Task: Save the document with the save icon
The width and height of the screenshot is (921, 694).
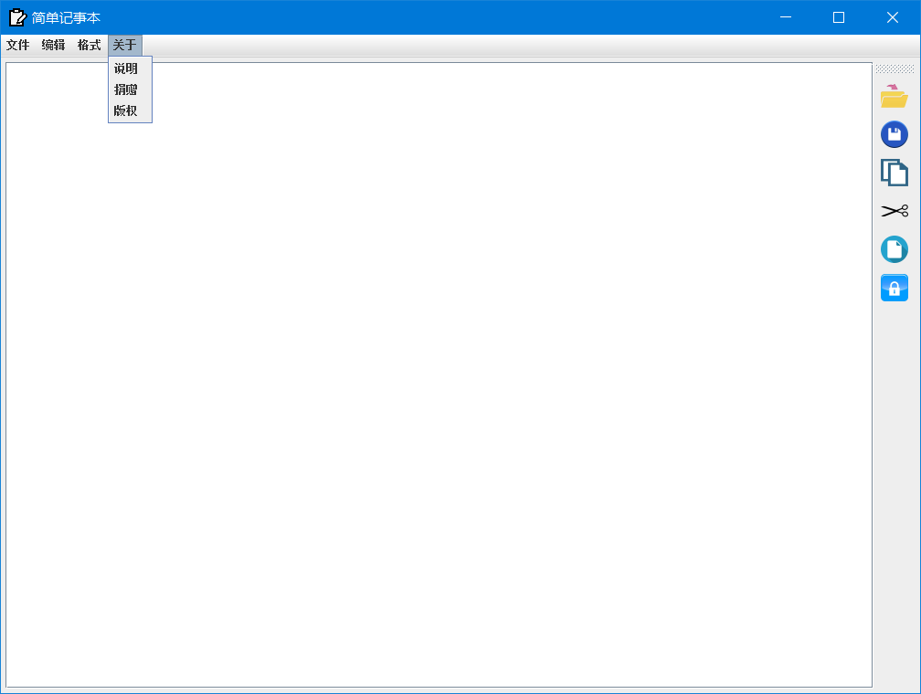Action: (x=895, y=133)
